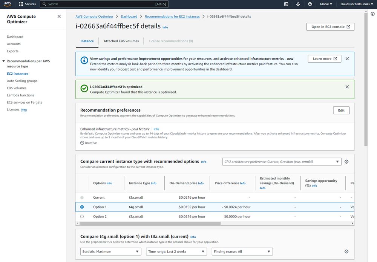377x262 pixels.
Task: Open Licenses in sidebar
Action: coord(13,110)
